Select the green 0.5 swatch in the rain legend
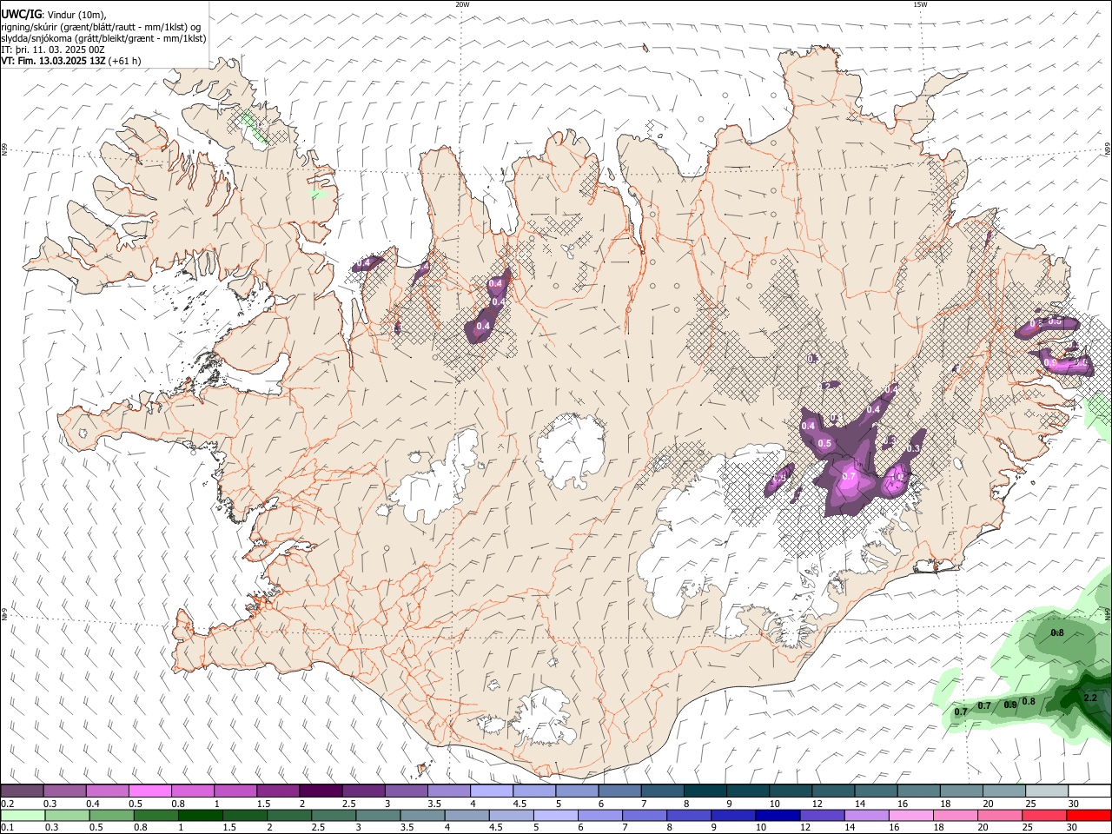This screenshot has height=834, width=1112. (111, 815)
